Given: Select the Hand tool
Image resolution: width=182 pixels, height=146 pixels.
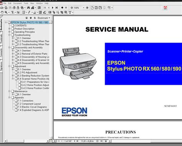Looking at the screenshot, I should [x=2, y=12].
